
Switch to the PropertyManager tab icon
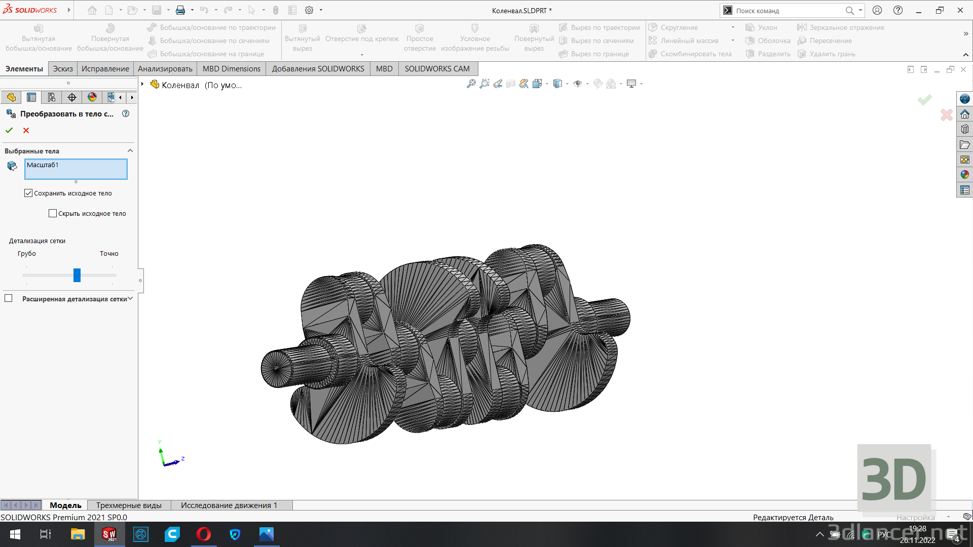pos(31,97)
